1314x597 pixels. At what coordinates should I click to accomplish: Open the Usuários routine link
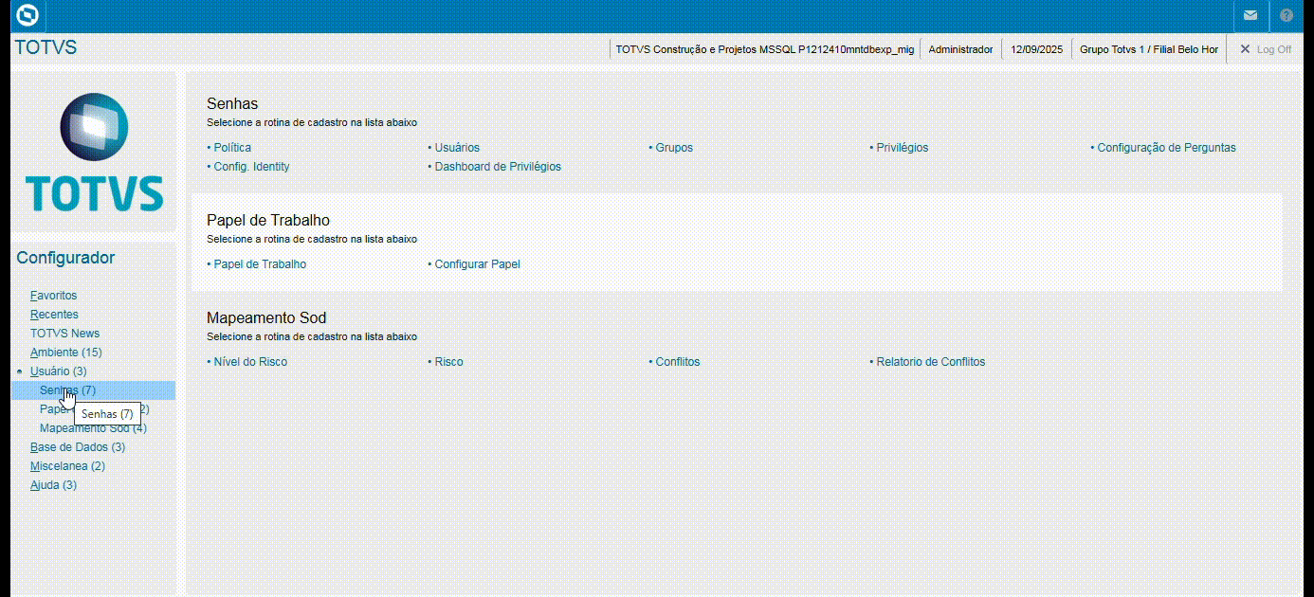[457, 148]
